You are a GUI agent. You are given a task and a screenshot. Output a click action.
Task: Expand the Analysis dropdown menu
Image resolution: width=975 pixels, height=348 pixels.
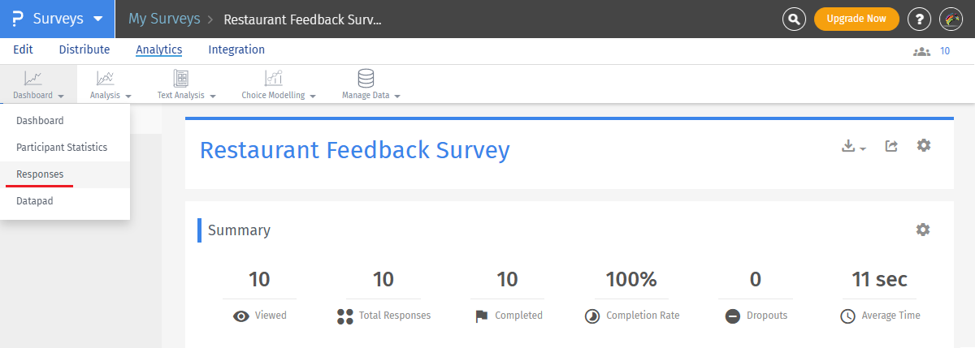point(110,95)
